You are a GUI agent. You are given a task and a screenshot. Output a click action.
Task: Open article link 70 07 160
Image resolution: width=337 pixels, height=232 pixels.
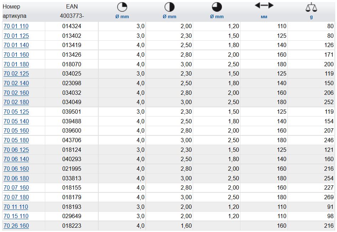(x=16, y=188)
